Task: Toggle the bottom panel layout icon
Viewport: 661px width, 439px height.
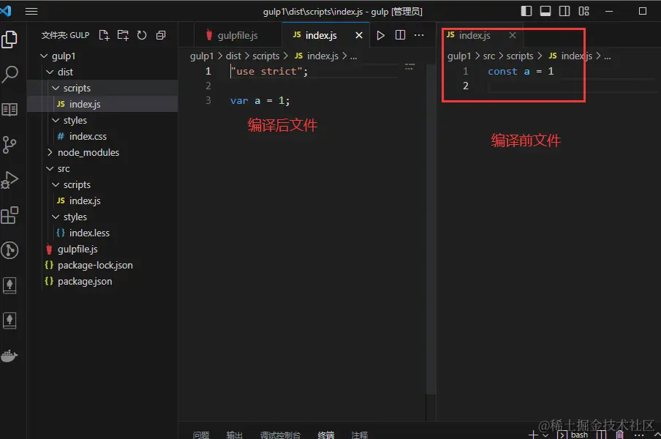Action: 545,11
